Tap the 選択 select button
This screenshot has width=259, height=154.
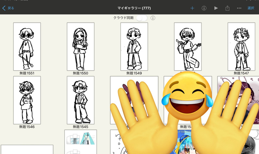click(x=251, y=8)
